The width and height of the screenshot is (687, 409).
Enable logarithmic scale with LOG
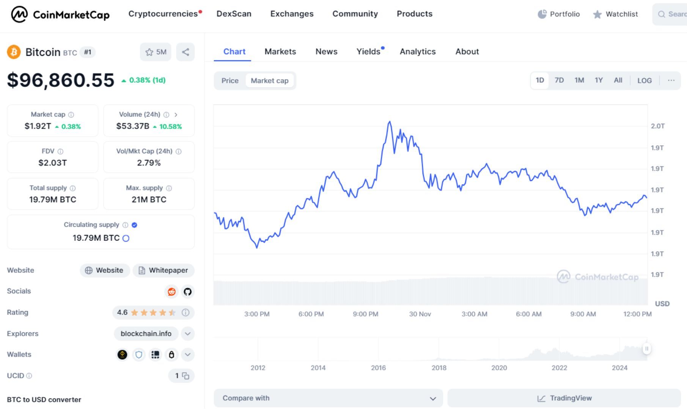(644, 80)
